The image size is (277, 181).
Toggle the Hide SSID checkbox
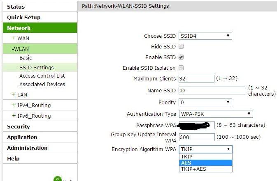tap(181, 46)
